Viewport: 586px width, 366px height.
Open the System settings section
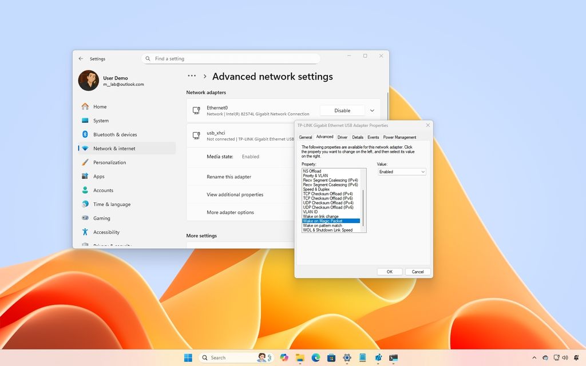click(101, 120)
